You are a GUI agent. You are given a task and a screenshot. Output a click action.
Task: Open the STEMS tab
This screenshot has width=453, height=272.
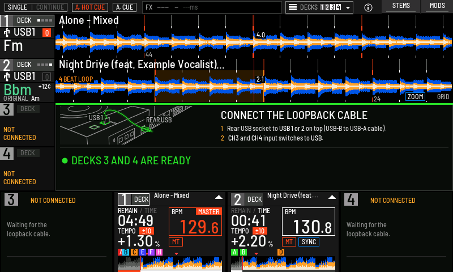401,6
